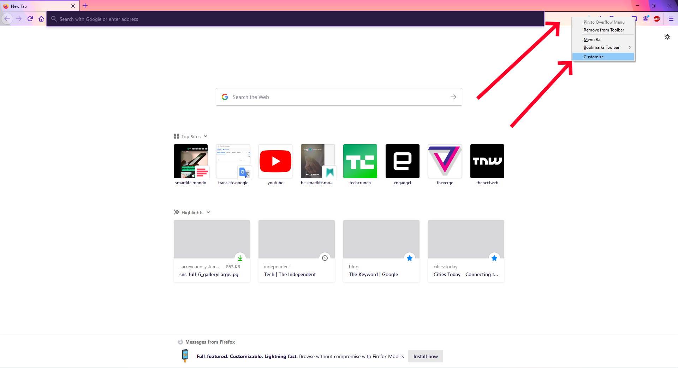Open the Adblock Plus extension icon
The width and height of the screenshot is (678, 368).
657,19
